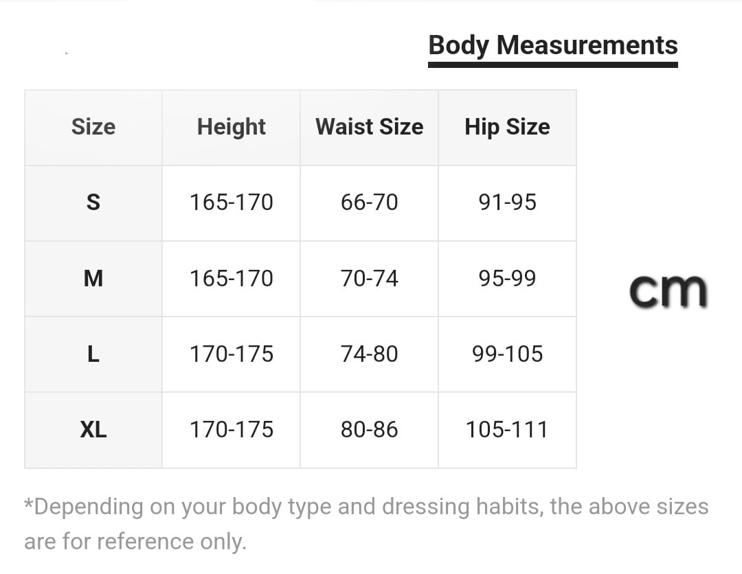Select the S size row label
The image size is (742, 574).
(93, 203)
